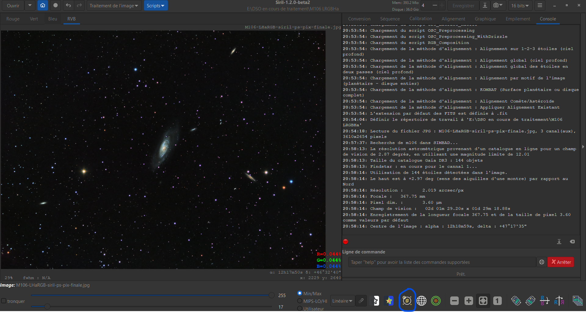This screenshot has width=586, height=312.
Task: Switch to the Calibration tab
Action: 421,19
